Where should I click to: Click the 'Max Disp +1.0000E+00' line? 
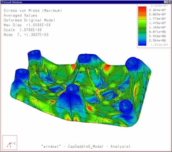[x=27, y=25]
